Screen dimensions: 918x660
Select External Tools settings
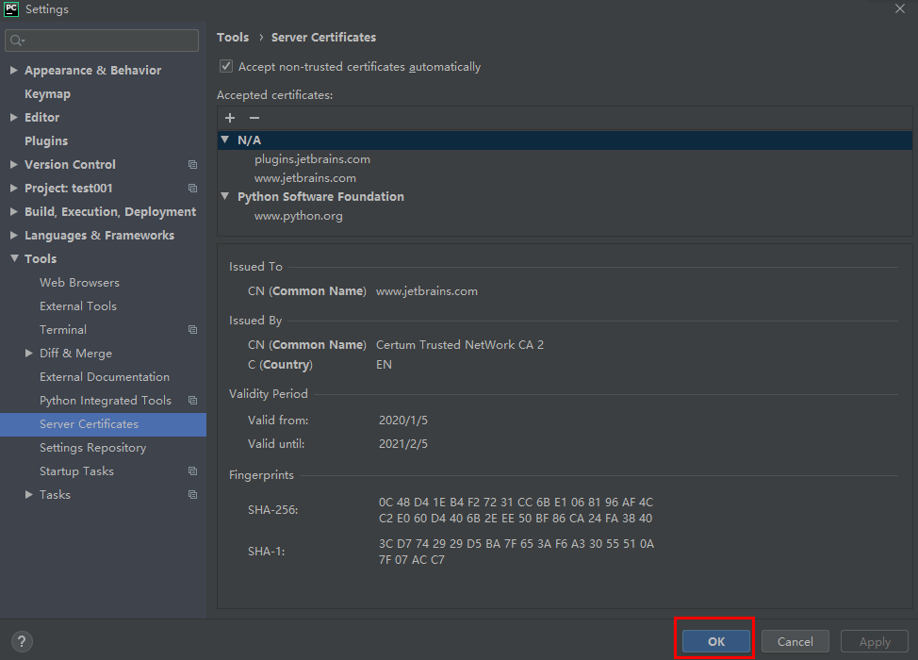78,306
